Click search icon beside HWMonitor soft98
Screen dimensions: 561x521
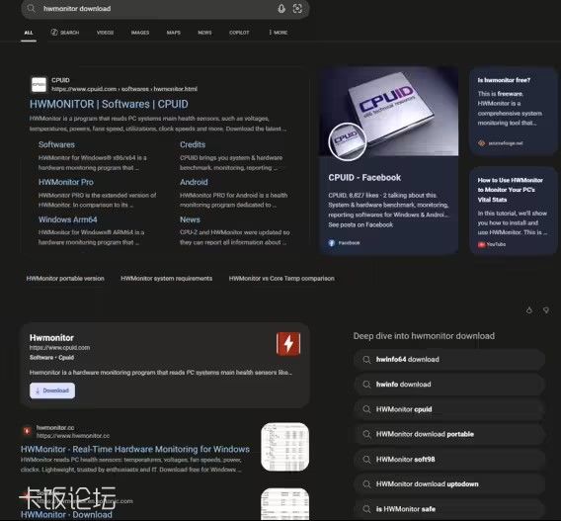tap(366, 460)
